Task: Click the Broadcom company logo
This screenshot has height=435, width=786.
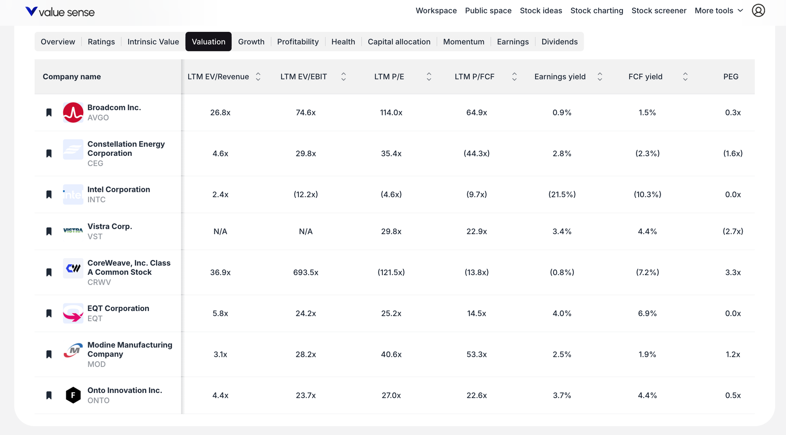Action: click(x=73, y=113)
